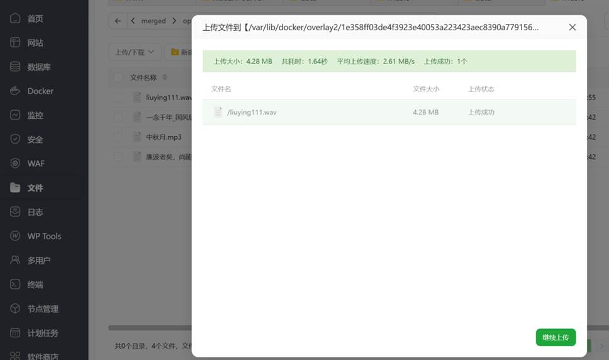The image size is (609, 360).
Task: Expand the 上传/下载 dropdown
Action: [135, 52]
